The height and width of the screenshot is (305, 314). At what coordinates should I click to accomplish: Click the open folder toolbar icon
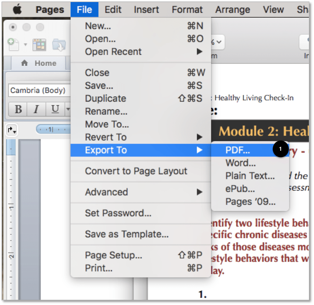coord(59,44)
